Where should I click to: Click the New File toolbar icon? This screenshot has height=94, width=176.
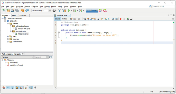click(4, 11)
